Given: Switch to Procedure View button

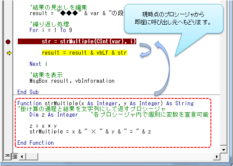Looking at the screenshot, I should [x=7, y=156].
